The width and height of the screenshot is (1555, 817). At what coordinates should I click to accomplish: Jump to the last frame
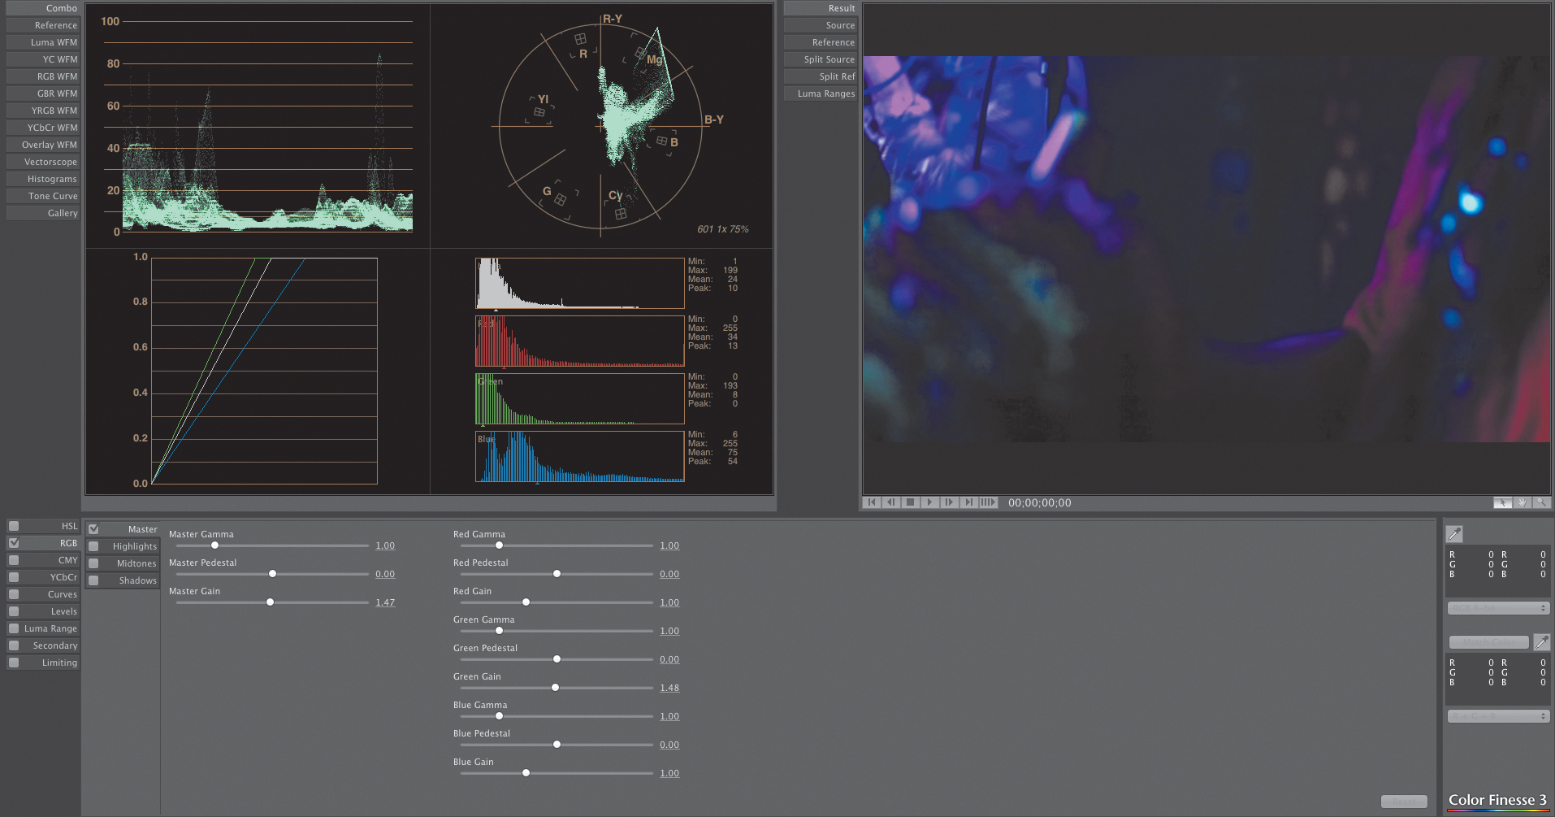968,502
